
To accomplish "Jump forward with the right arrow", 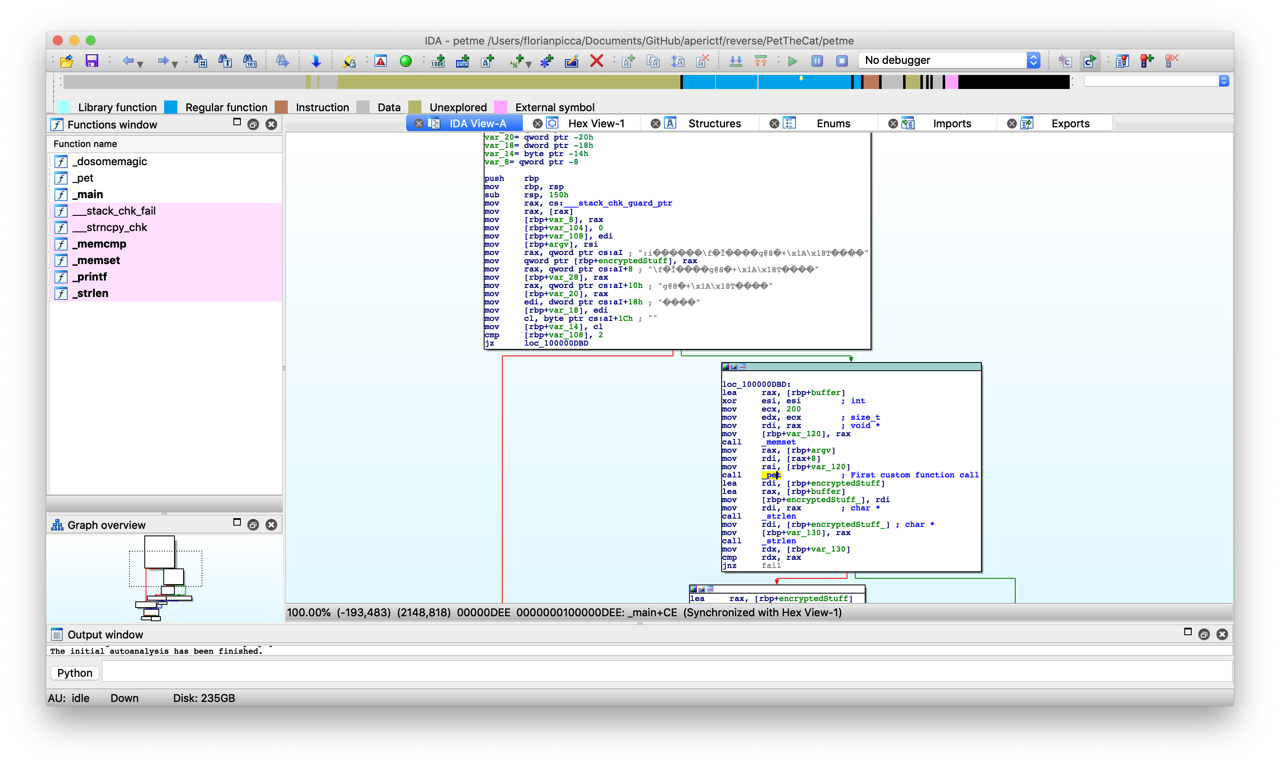I will pos(163,61).
